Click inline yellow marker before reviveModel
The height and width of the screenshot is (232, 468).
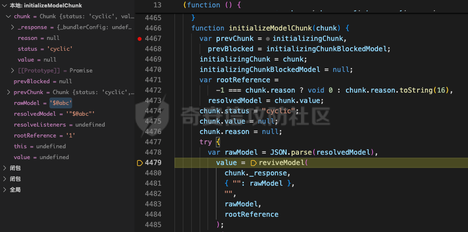tap(254, 163)
